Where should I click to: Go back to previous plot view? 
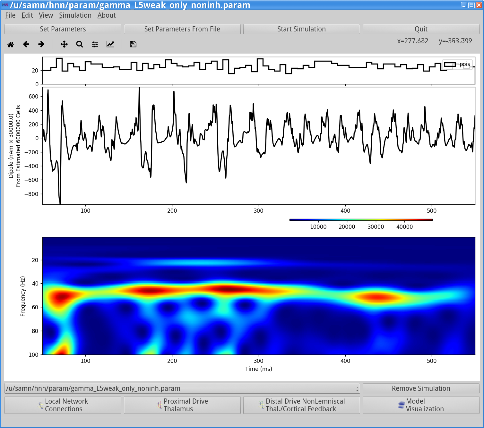pos(26,44)
